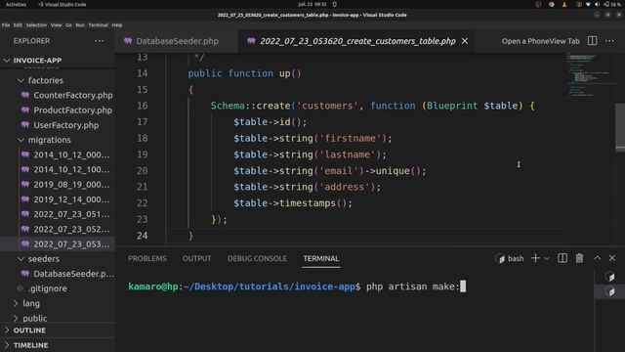Viewport: 625px width, 352px height.
Task: Switch to DatabaseSeeder.php editor tab
Action: (x=177, y=41)
